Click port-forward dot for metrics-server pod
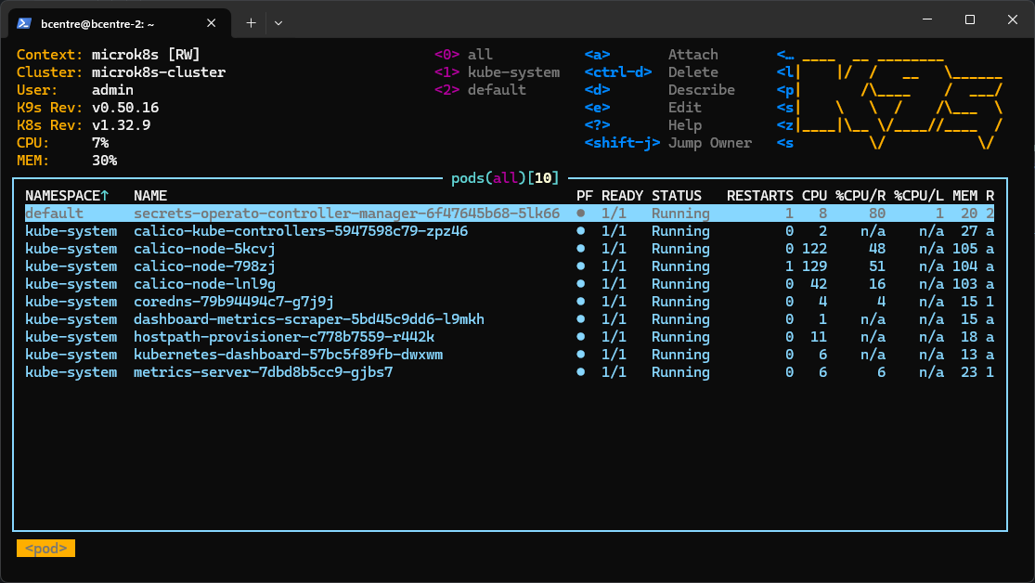The width and height of the screenshot is (1035, 583). pos(581,372)
